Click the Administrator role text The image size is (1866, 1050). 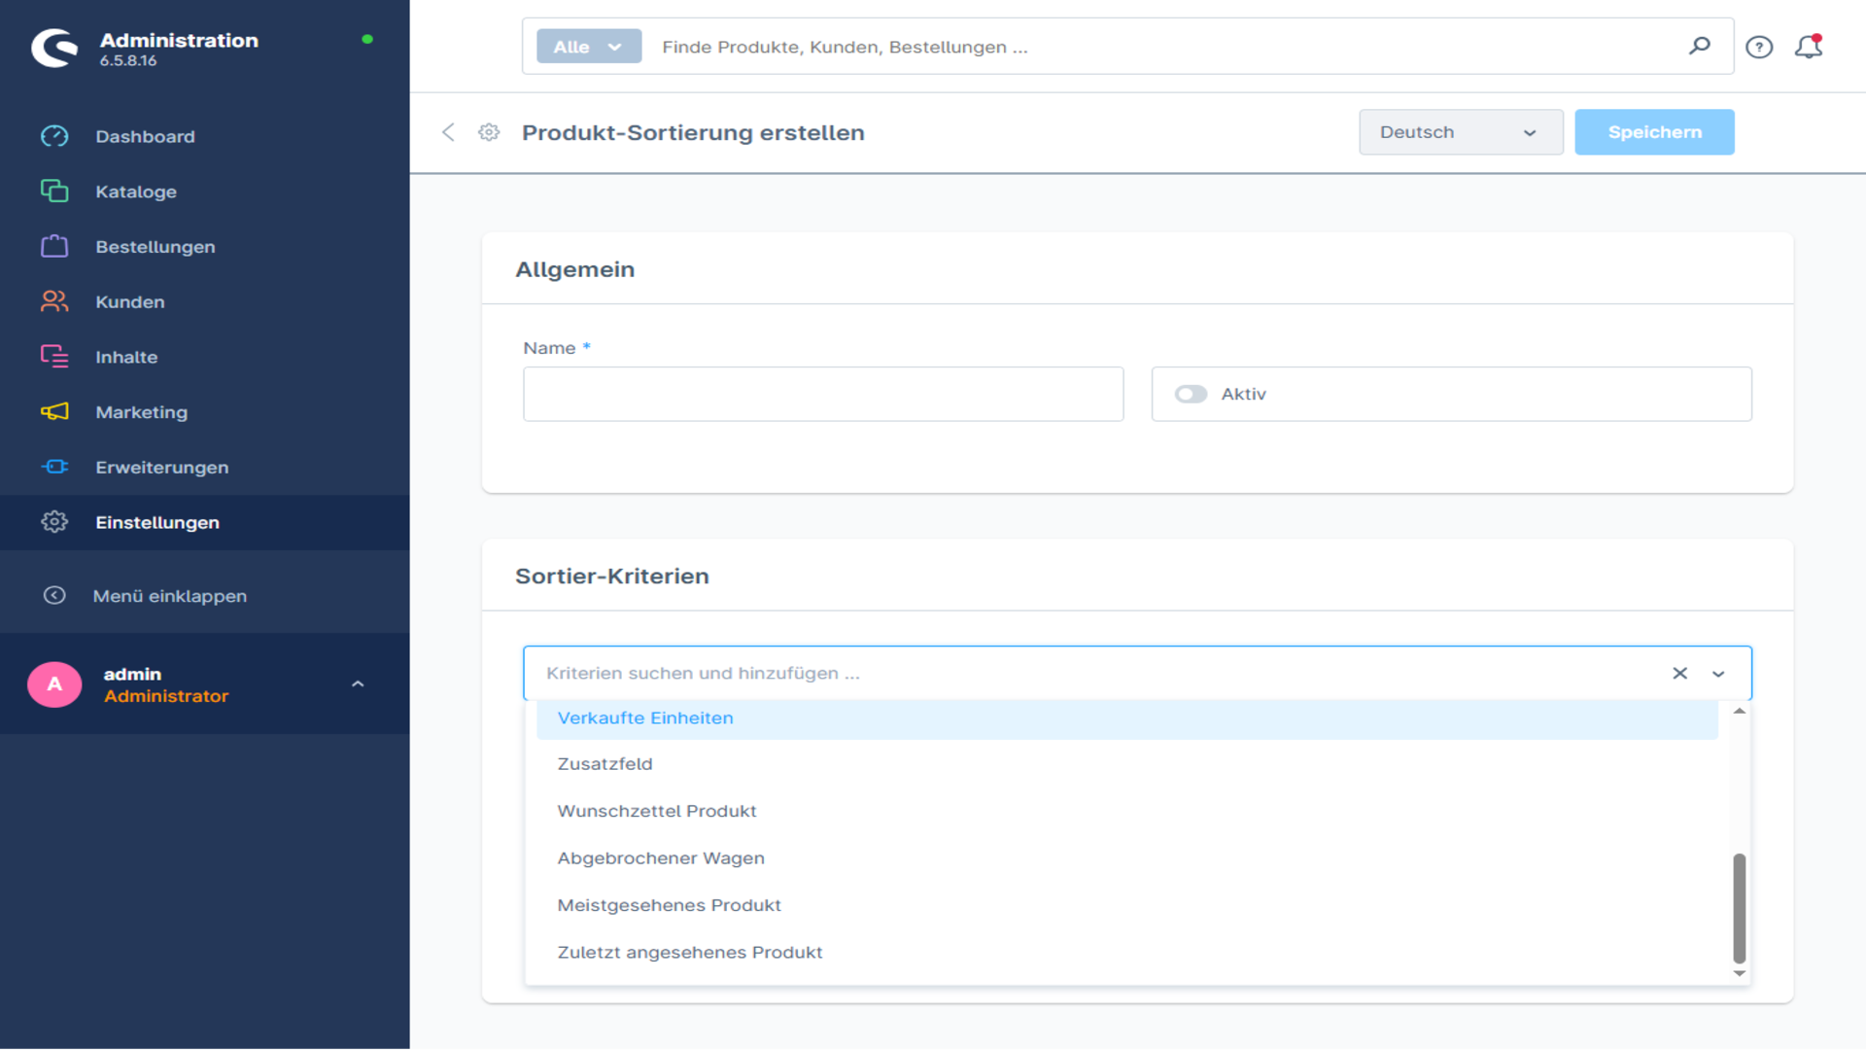point(166,696)
